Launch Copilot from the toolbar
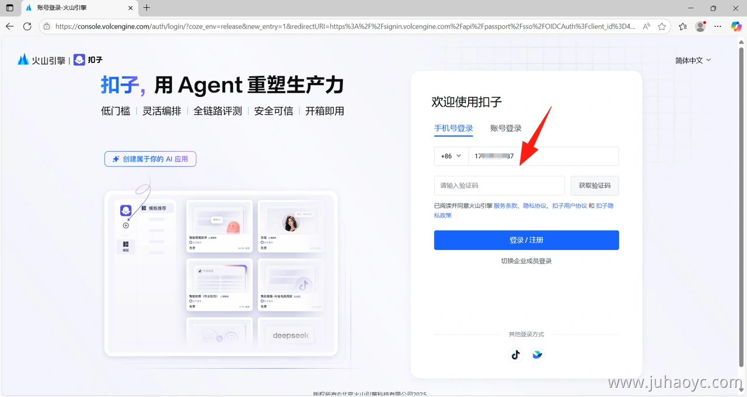Viewport: 747px width, 397px height. (736, 26)
